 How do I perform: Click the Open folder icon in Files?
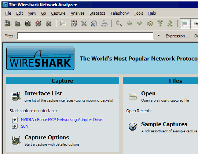[x=133, y=96]
